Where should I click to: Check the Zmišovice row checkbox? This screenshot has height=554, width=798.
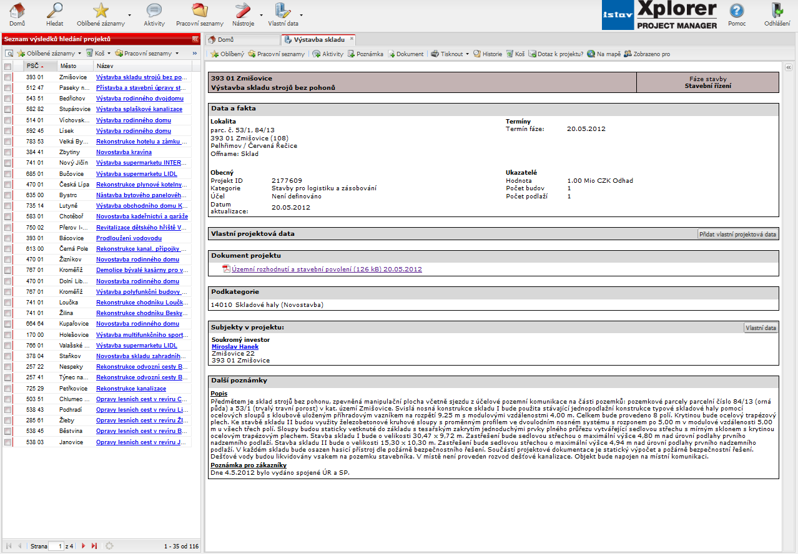[7, 77]
